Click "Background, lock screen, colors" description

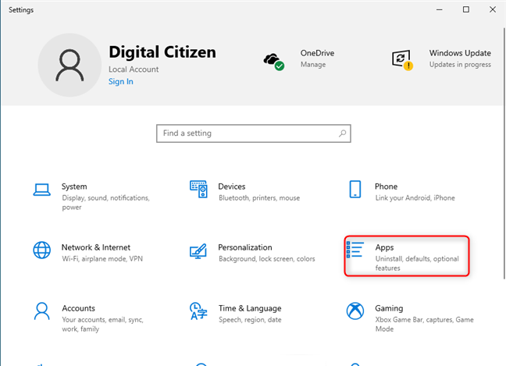[267, 258]
